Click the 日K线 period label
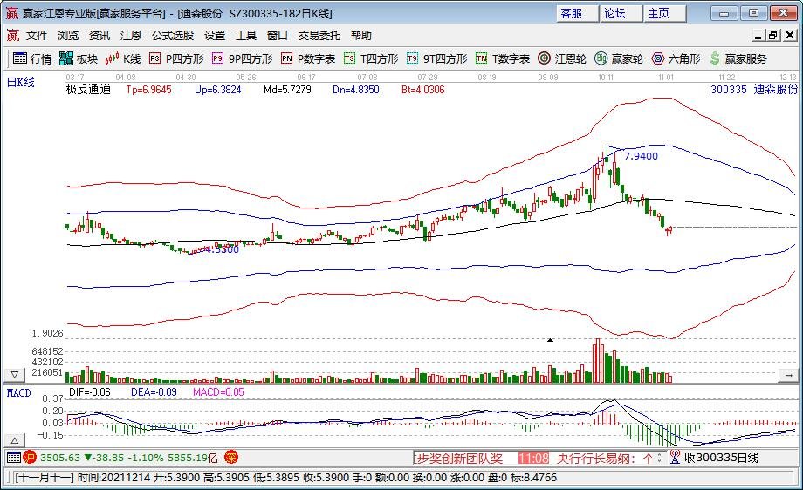This screenshot has width=803, height=490. (20, 82)
